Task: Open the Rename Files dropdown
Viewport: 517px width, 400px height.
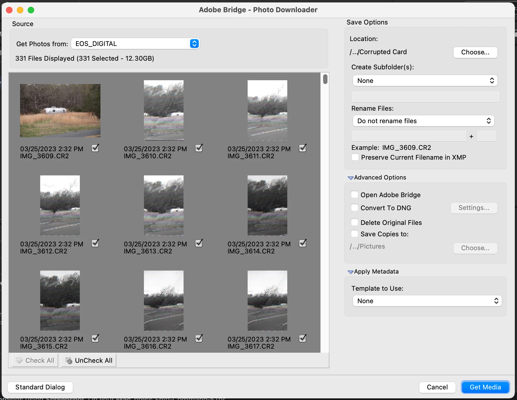Action: (423, 121)
